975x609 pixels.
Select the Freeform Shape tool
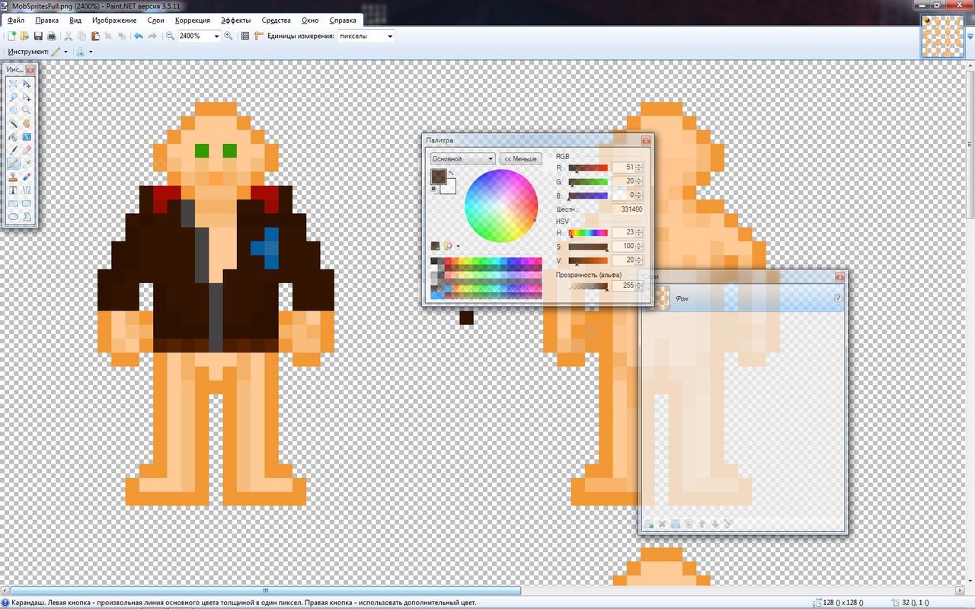[x=27, y=217]
